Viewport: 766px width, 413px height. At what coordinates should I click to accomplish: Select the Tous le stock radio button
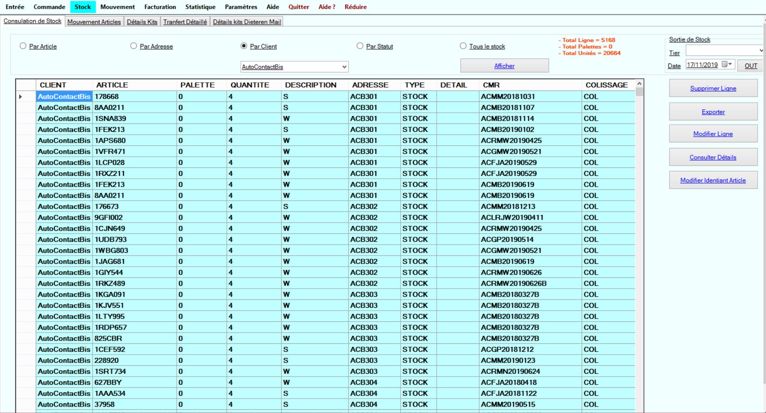(463, 46)
